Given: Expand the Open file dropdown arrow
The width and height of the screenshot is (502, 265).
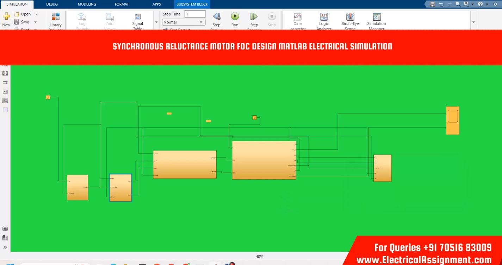Looking at the screenshot, I should pos(37,14).
